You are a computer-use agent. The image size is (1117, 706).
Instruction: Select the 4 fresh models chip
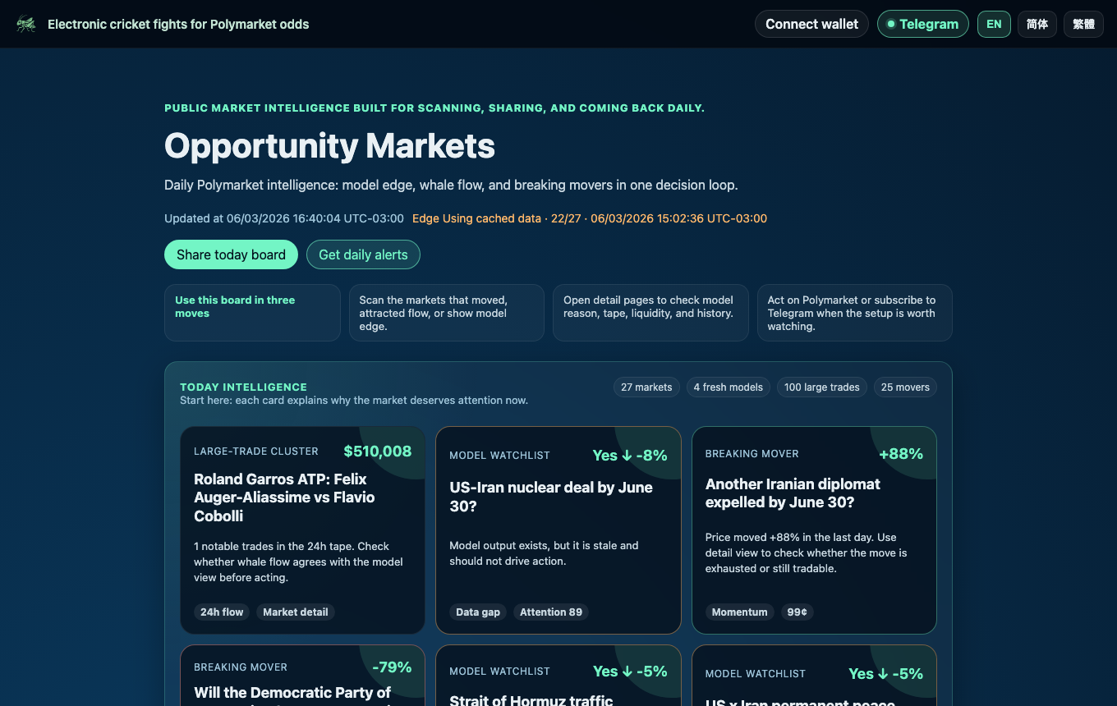point(728,387)
